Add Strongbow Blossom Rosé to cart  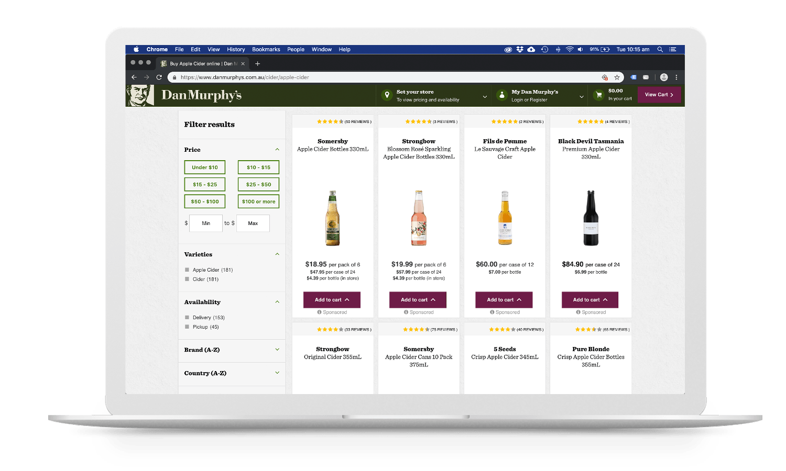(418, 300)
